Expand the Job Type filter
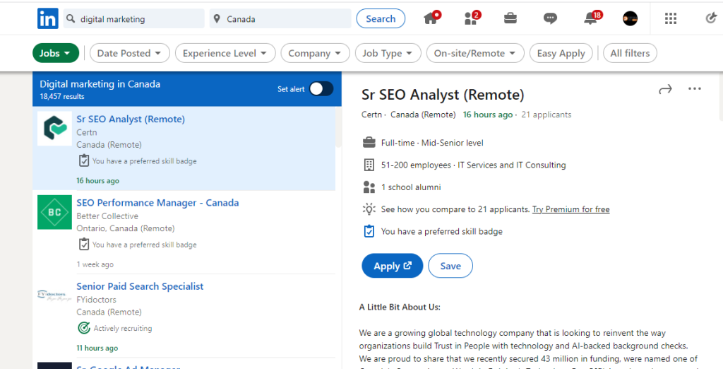 click(x=388, y=53)
